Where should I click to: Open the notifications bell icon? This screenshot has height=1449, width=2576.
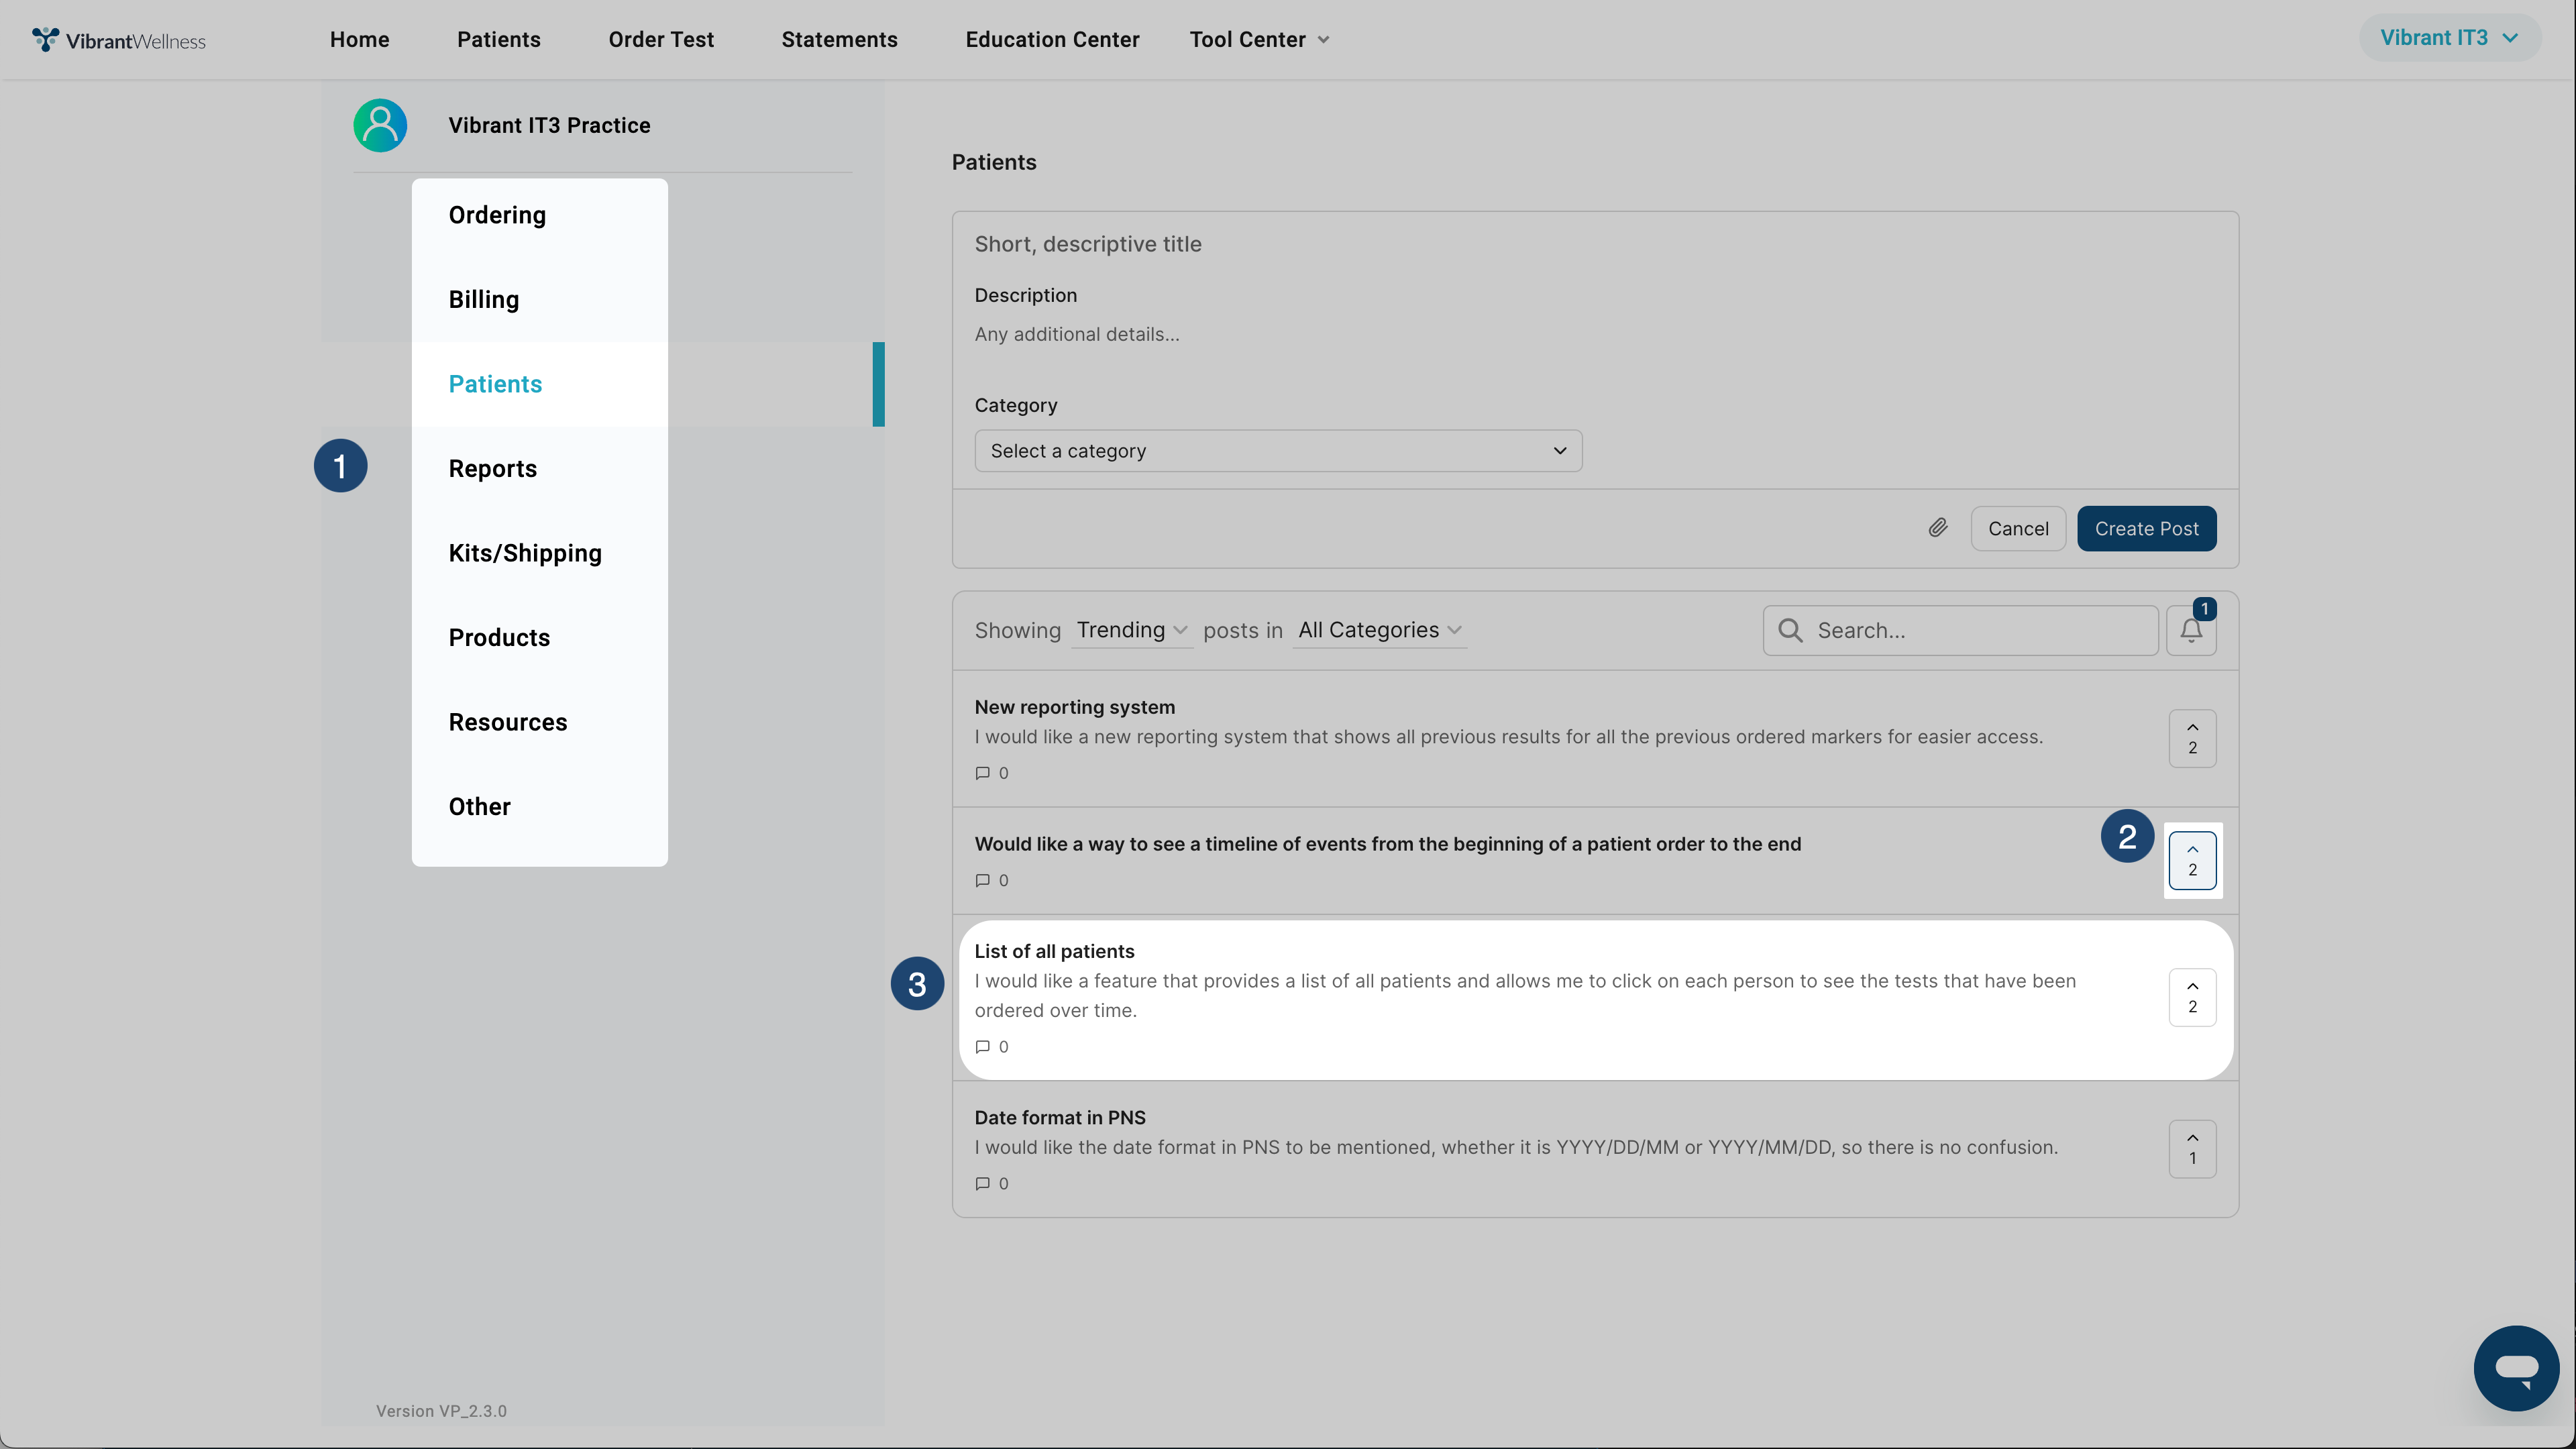tap(2191, 631)
